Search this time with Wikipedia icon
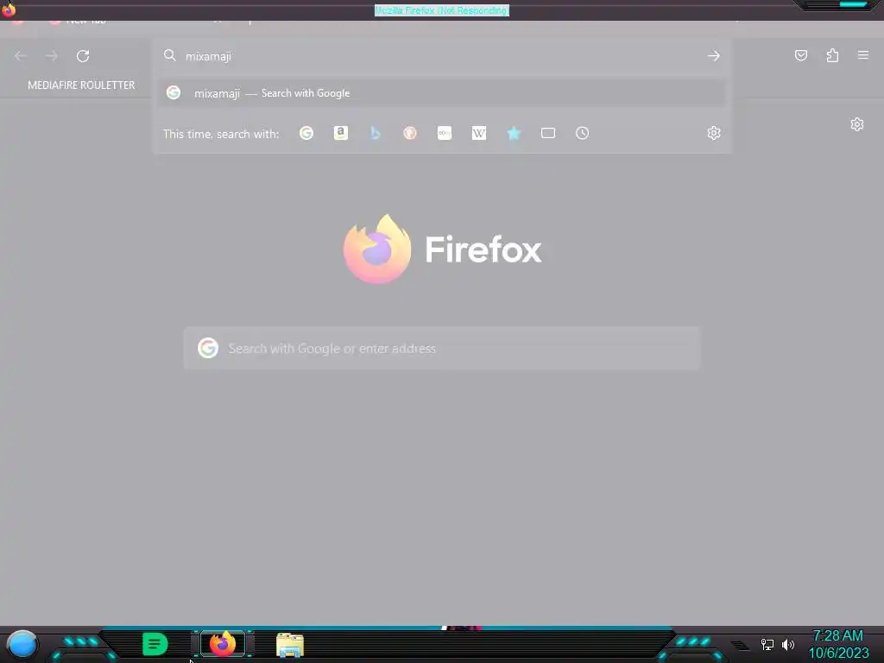 (478, 133)
